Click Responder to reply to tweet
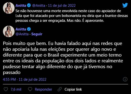The height and width of the screenshot is (94, 131). pyautogui.click(x=43, y=89)
